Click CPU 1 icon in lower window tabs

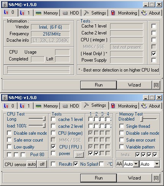pos(22,106)
